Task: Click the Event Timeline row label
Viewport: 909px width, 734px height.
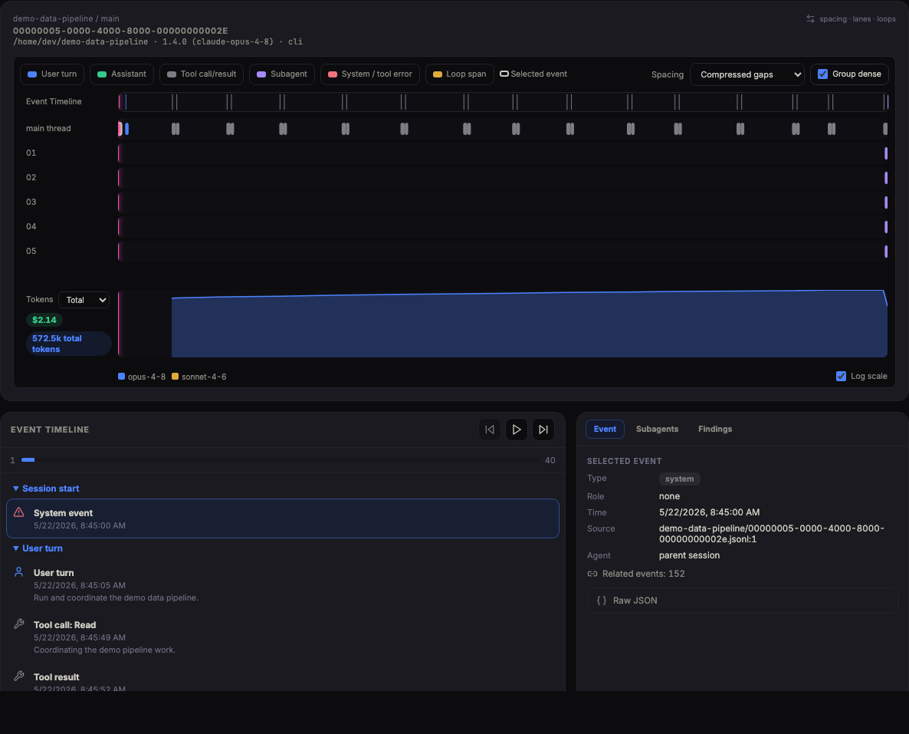Action: [54, 101]
